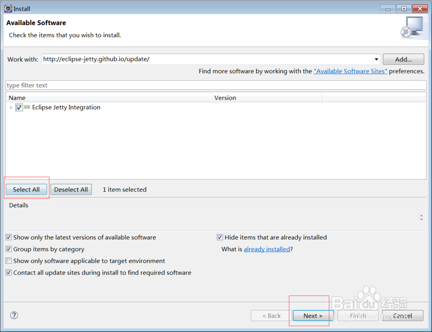The width and height of the screenshot is (432, 332).
Task: Click the Deselect All button
Action: pyautogui.click(x=71, y=190)
